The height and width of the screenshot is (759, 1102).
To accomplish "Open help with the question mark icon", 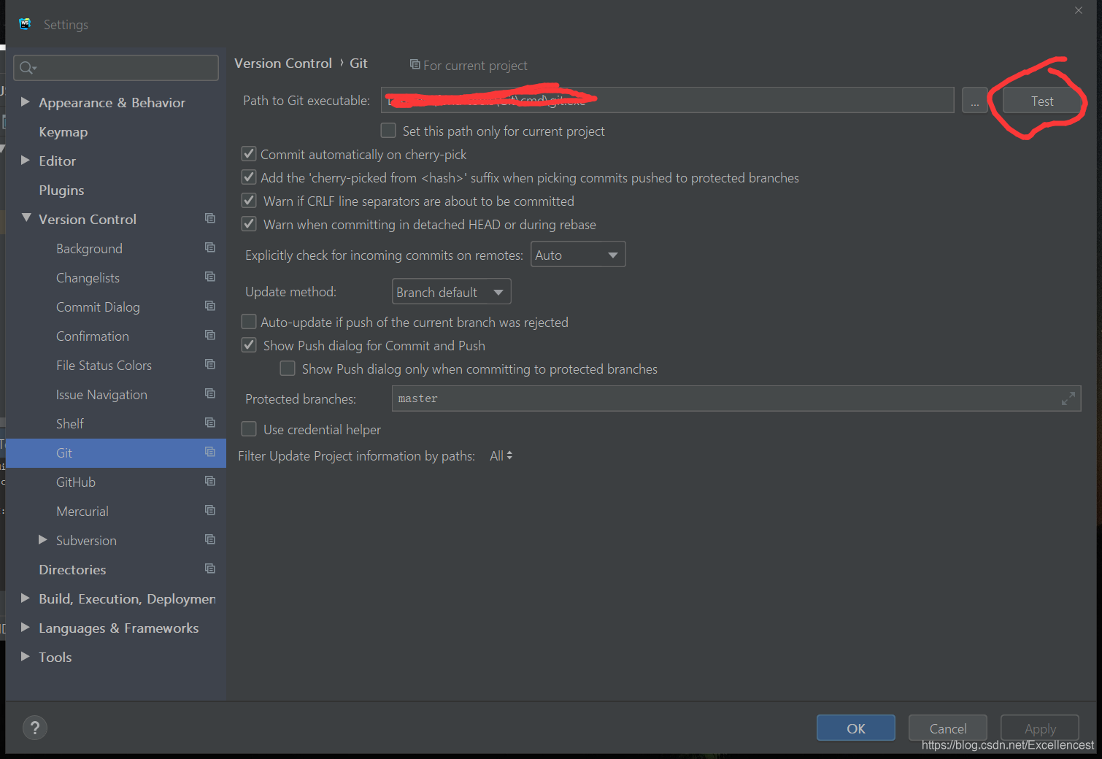I will click(35, 728).
